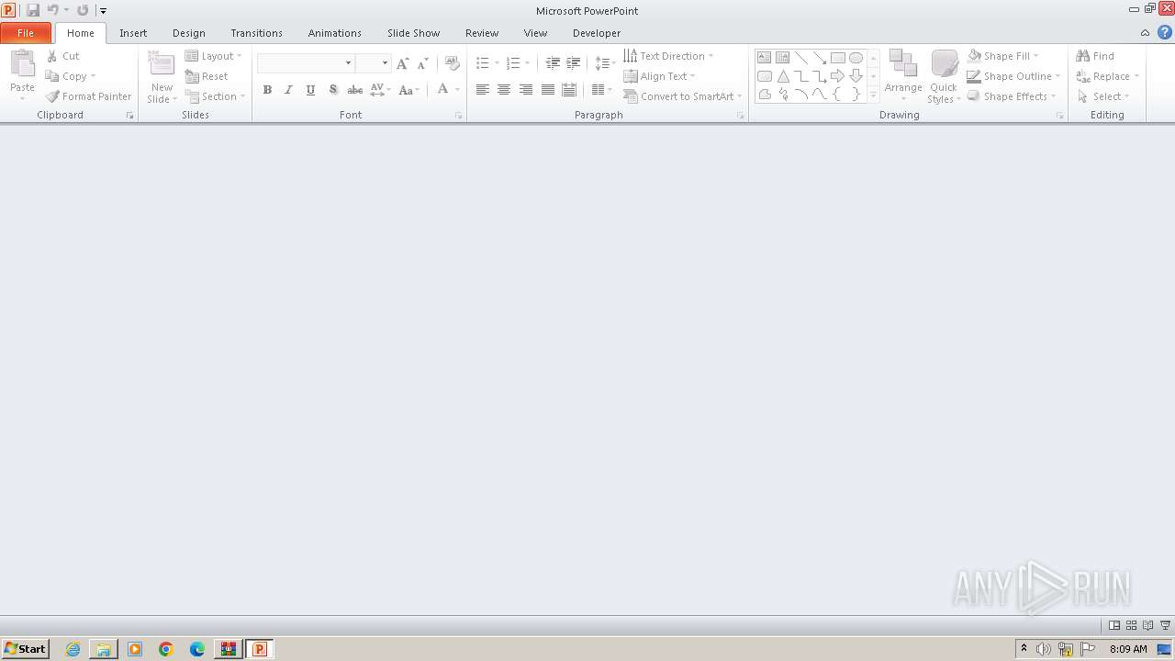Align text right
Viewport: 1175px width, 661px height.
pos(525,90)
